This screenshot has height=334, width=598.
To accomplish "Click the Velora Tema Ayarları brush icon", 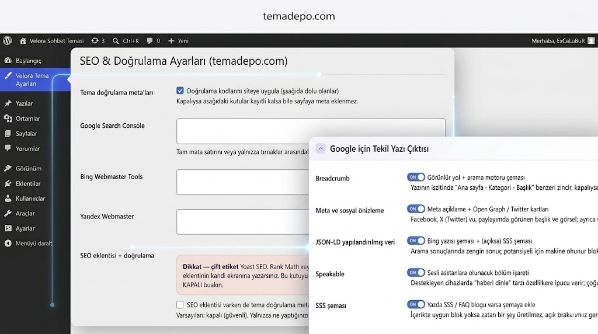I will point(8,76).
